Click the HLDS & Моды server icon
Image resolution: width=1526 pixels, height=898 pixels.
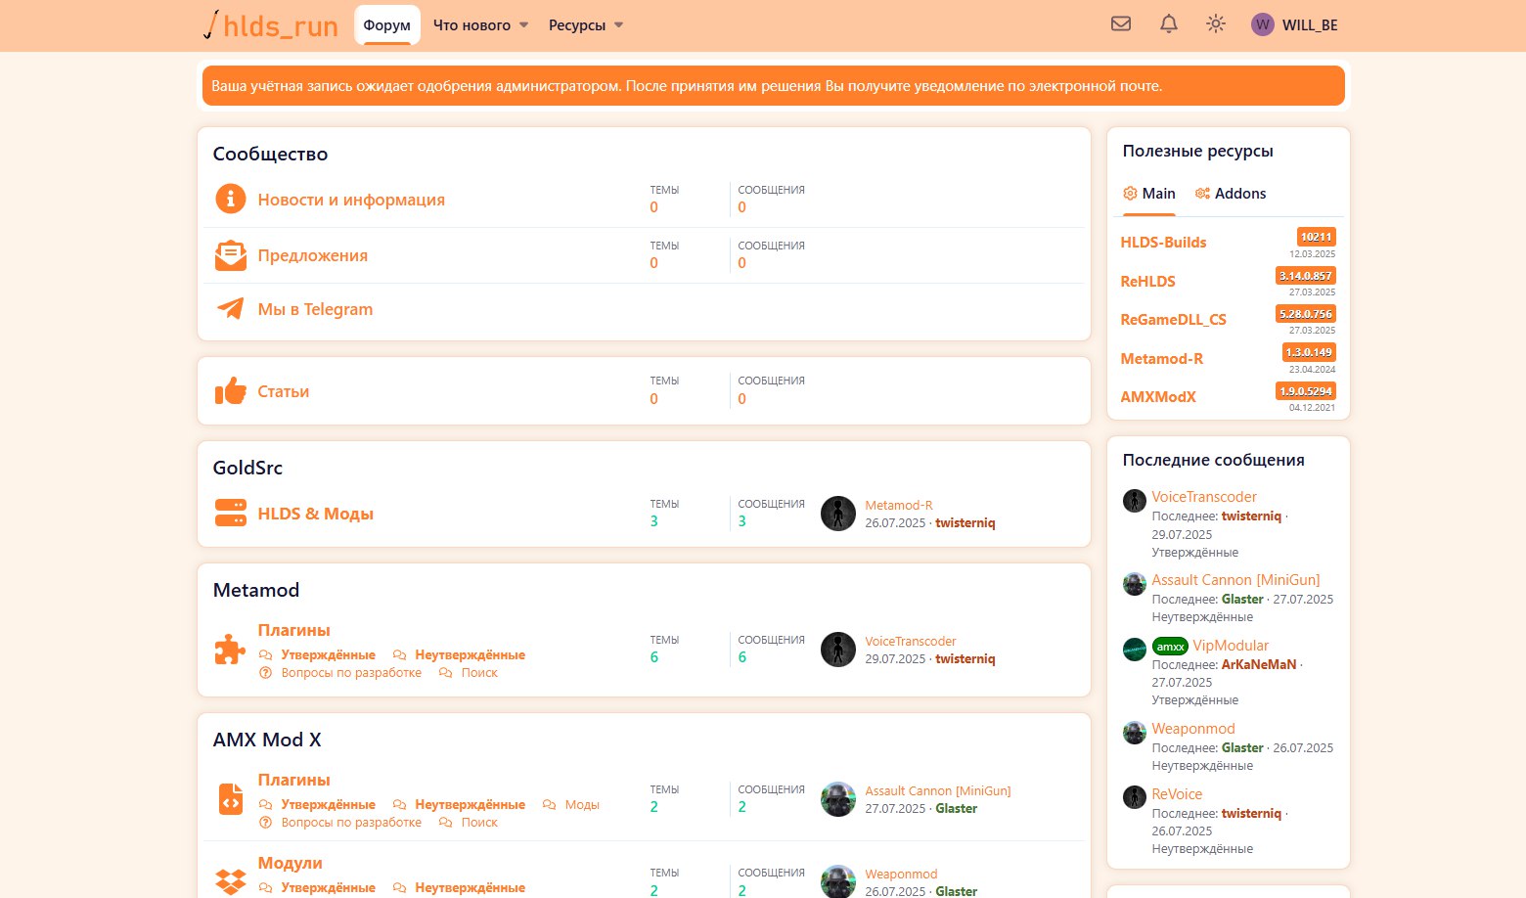(x=231, y=514)
